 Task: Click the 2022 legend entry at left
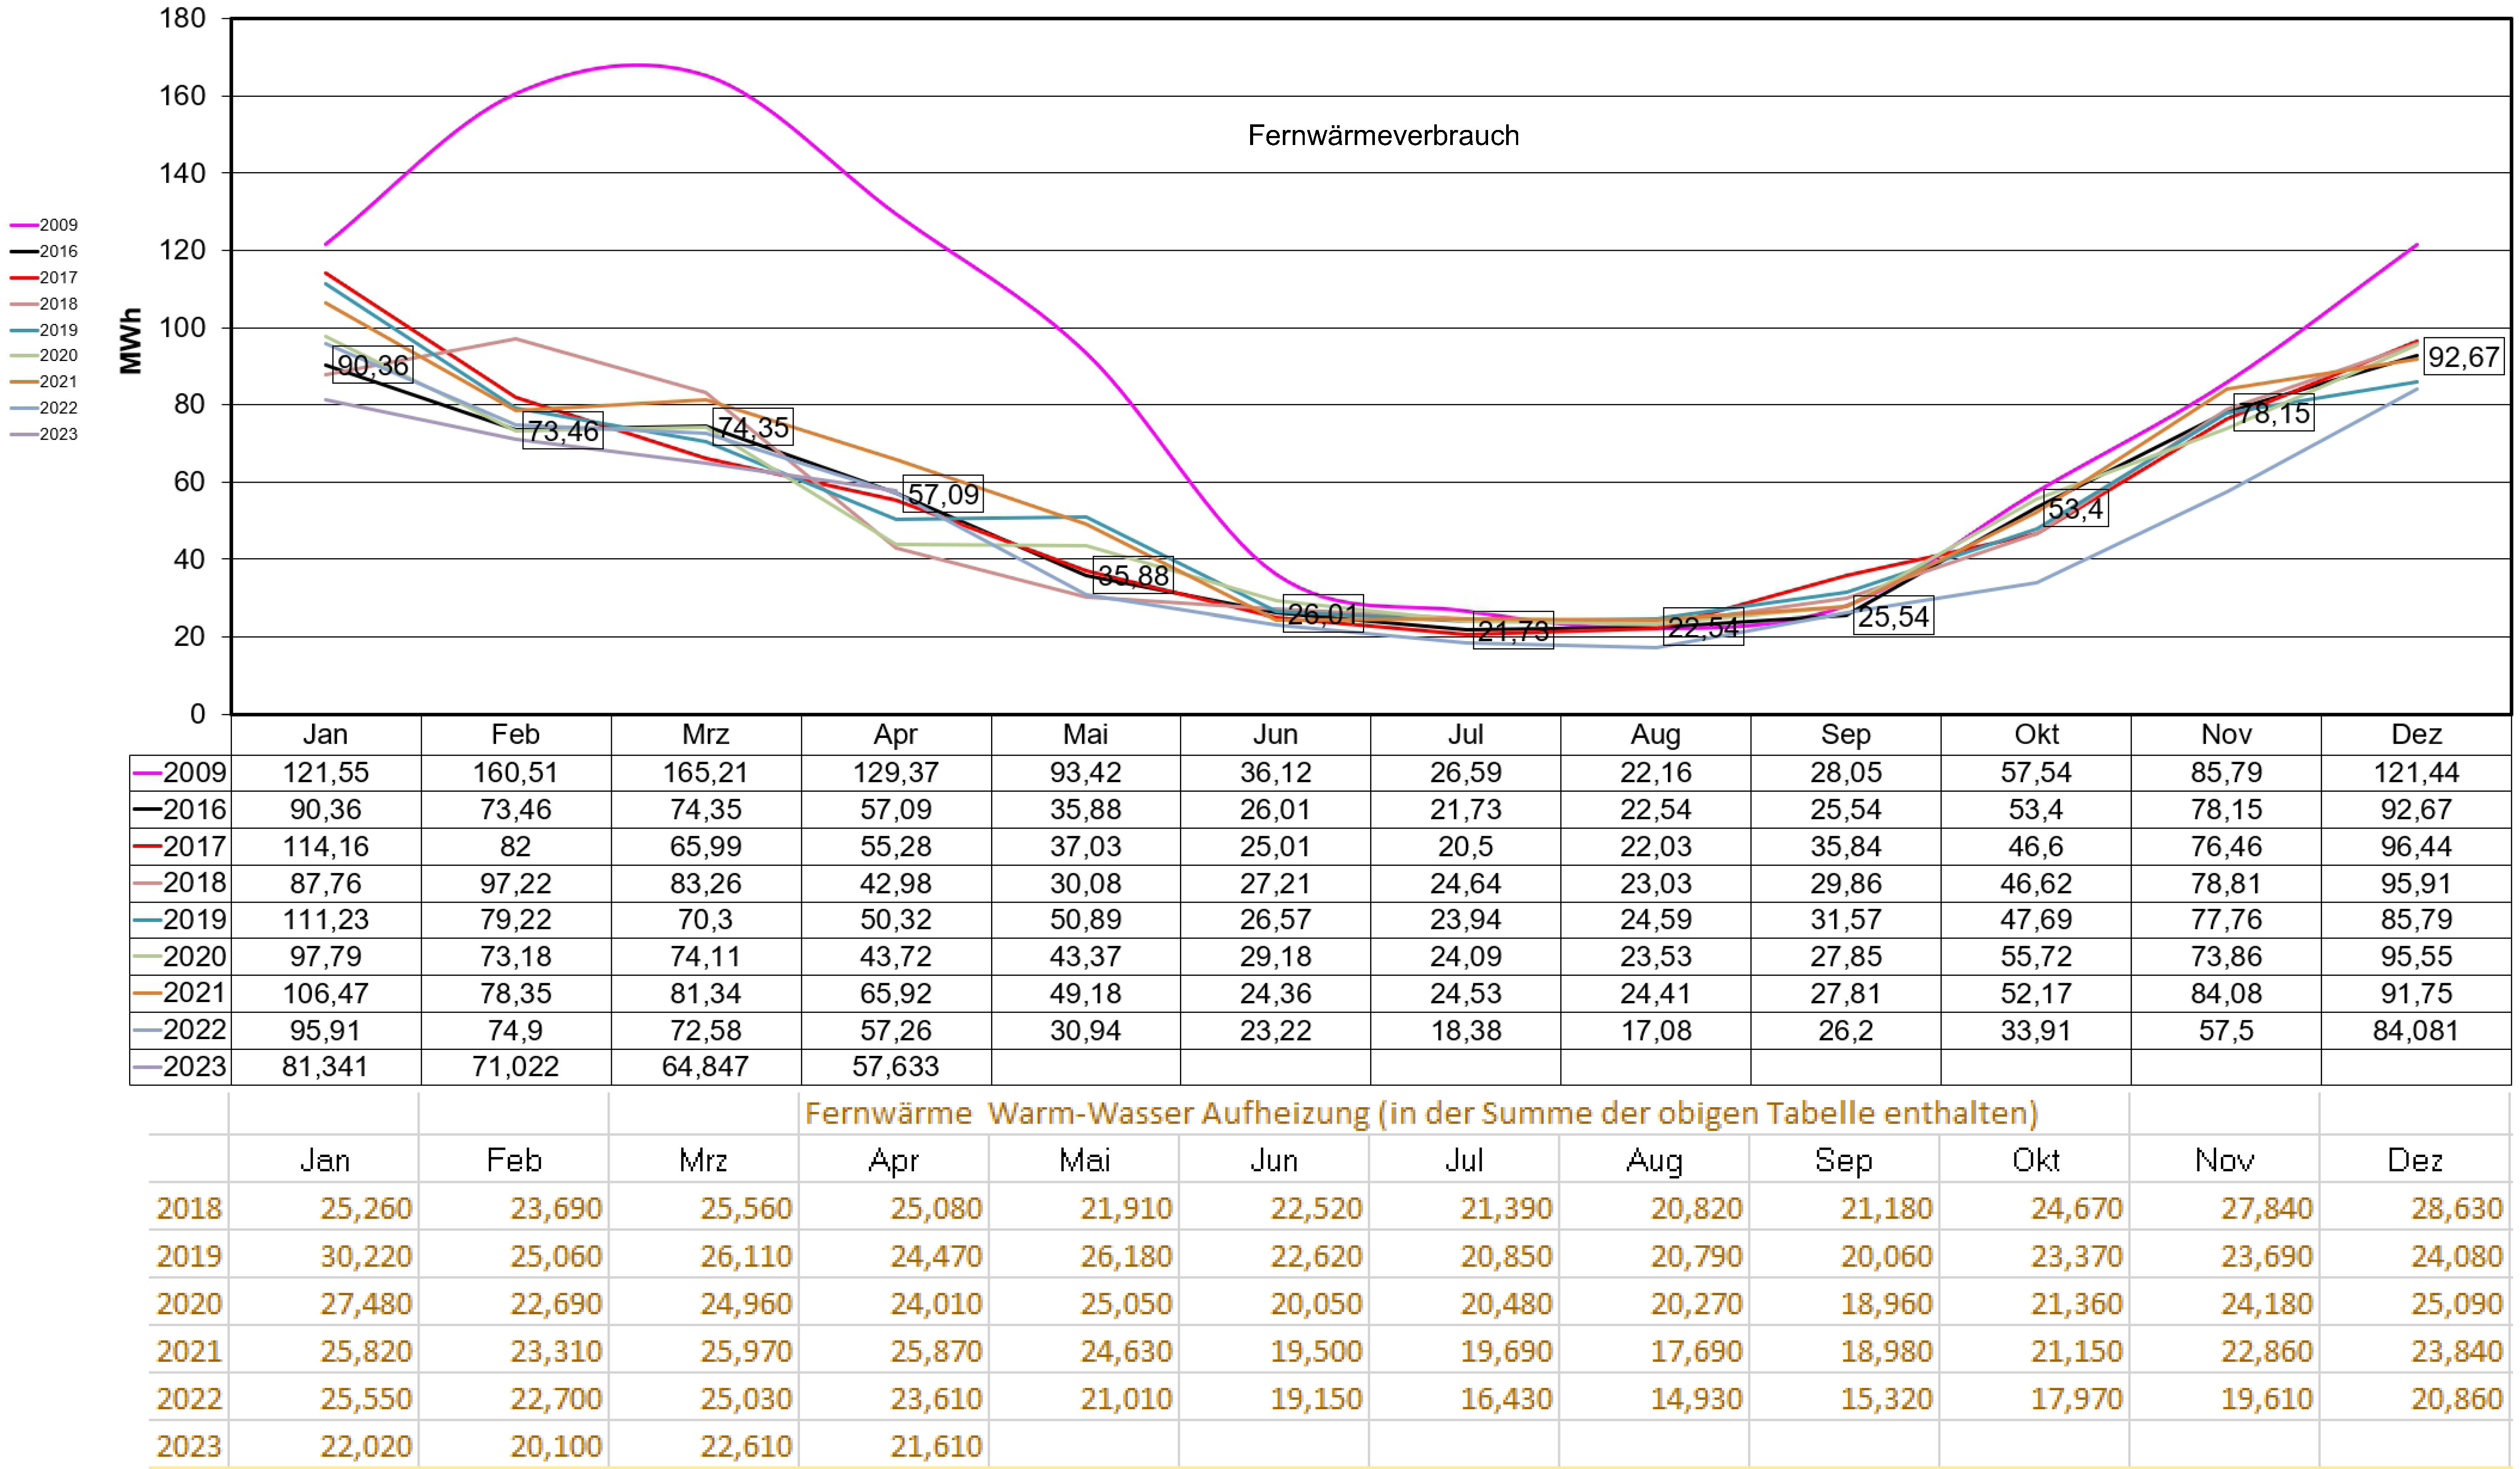(44, 408)
